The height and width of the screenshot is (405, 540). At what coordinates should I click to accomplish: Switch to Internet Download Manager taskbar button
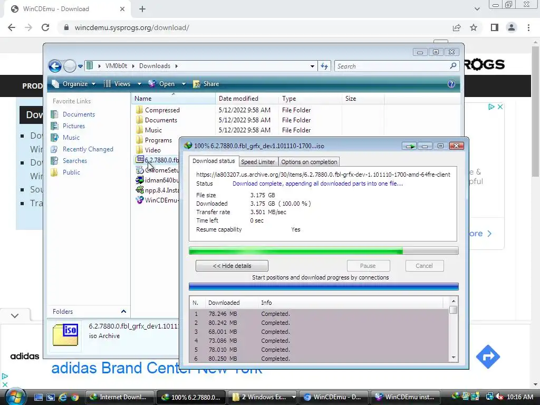(119, 397)
